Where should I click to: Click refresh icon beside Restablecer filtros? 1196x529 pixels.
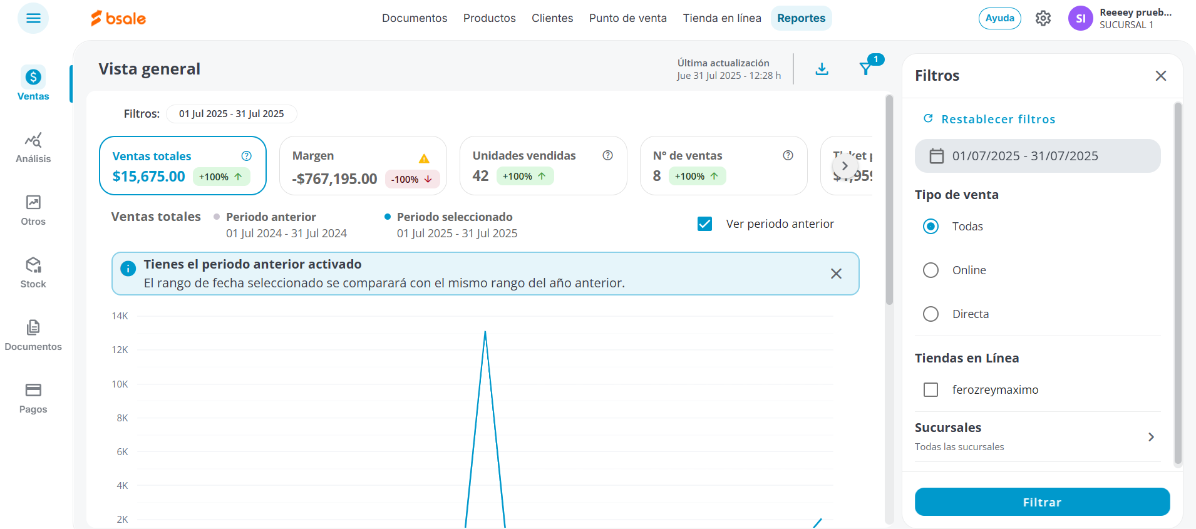coord(929,118)
